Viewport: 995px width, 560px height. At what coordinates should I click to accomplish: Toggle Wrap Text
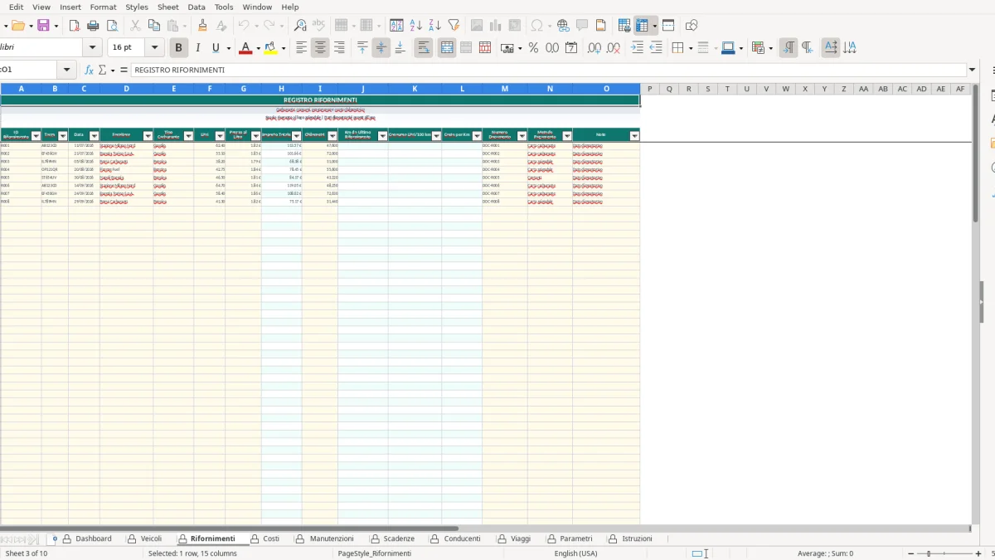[x=424, y=48]
